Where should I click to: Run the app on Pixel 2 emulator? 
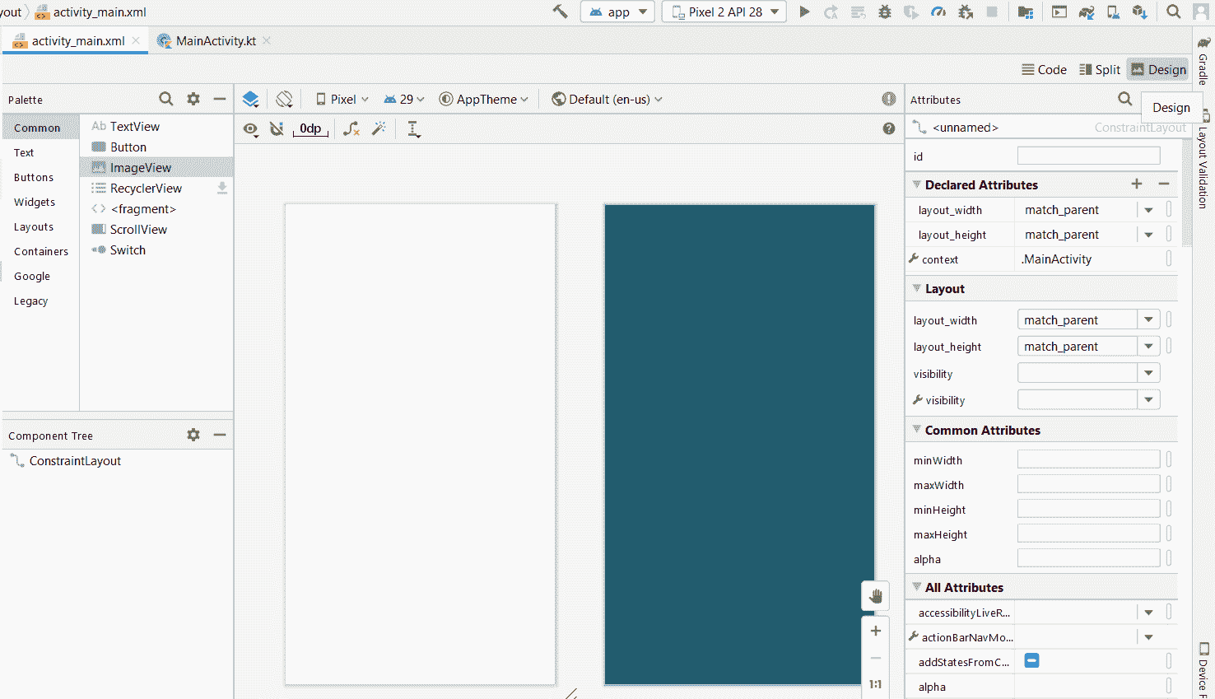pos(804,12)
